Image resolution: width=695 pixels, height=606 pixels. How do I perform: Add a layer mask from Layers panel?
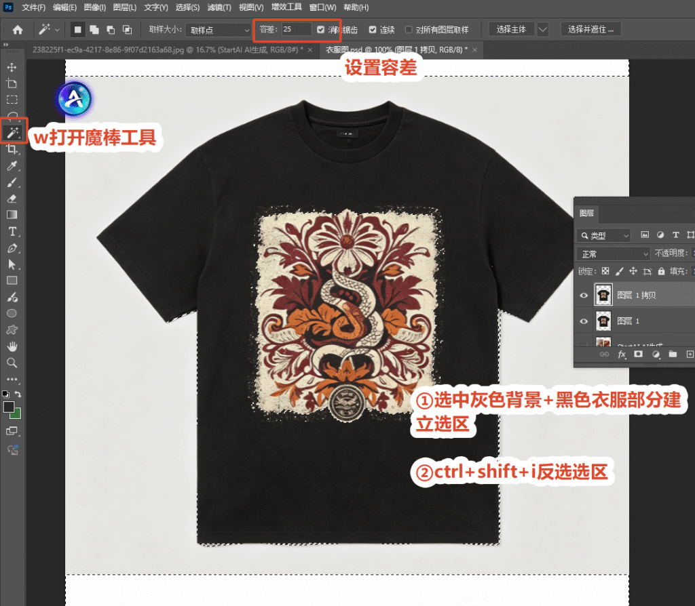tap(638, 354)
